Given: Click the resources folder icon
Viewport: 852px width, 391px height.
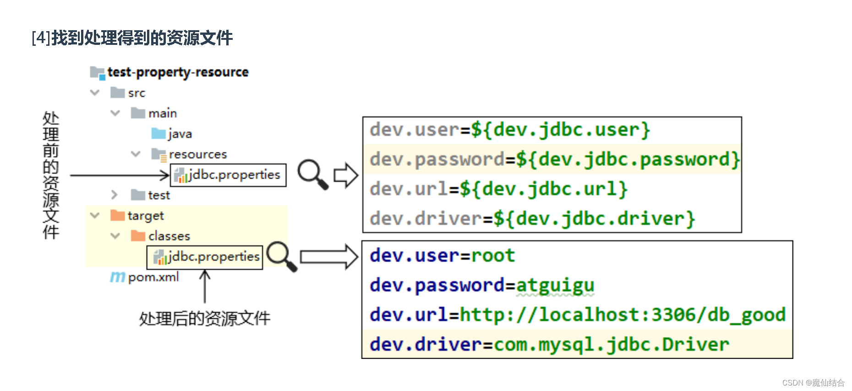Looking at the screenshot, I should 159,155.
